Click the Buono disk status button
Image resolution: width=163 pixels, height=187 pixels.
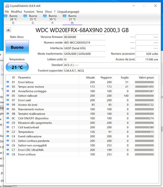tap(17, 47)
